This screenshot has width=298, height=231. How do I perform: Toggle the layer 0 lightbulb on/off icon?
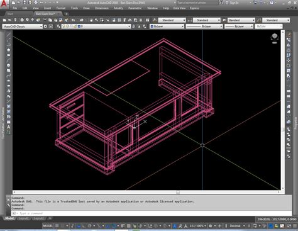pos(64,26)
